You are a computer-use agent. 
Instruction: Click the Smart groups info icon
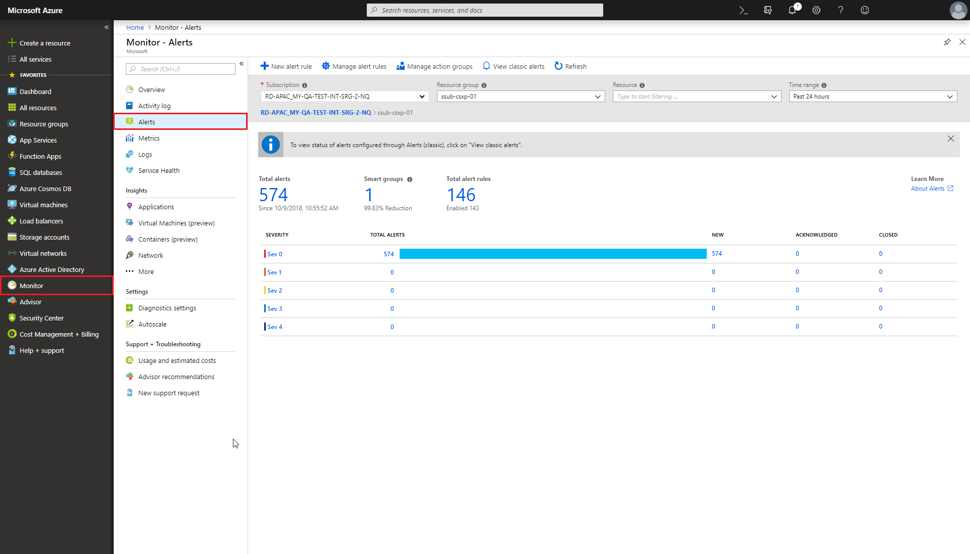click(x=410, y=179)
